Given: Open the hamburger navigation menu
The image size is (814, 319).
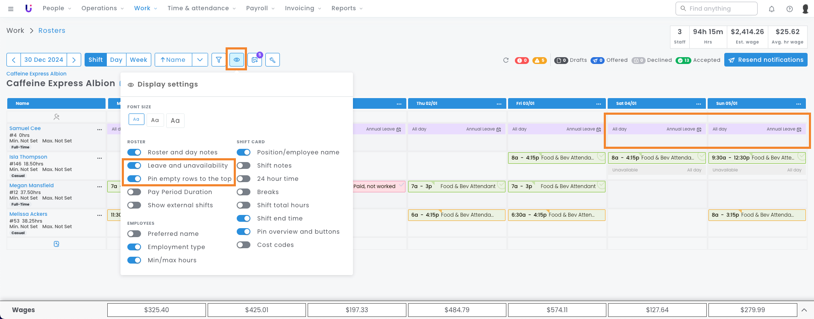Looking at the screenshot, I should 11,9.
